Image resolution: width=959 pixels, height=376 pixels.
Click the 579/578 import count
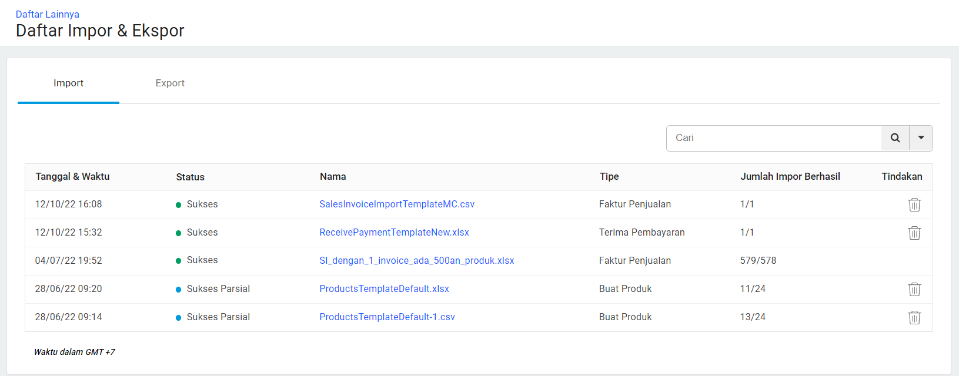click(x=758, y=261)
